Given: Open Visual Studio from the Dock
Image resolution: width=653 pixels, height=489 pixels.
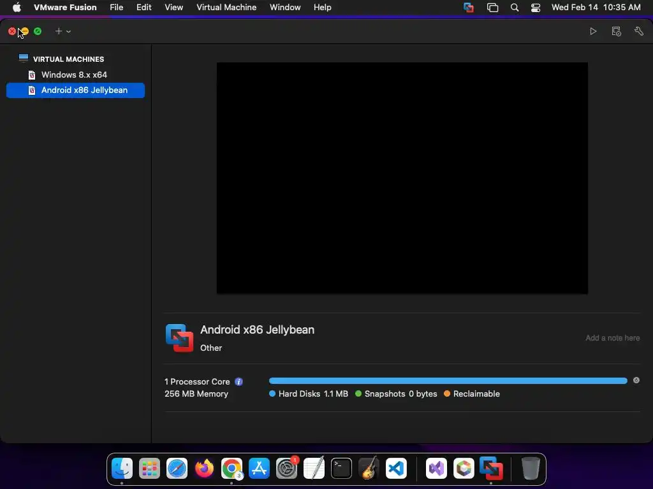Looking at the screenshot, I should point(436,469).
